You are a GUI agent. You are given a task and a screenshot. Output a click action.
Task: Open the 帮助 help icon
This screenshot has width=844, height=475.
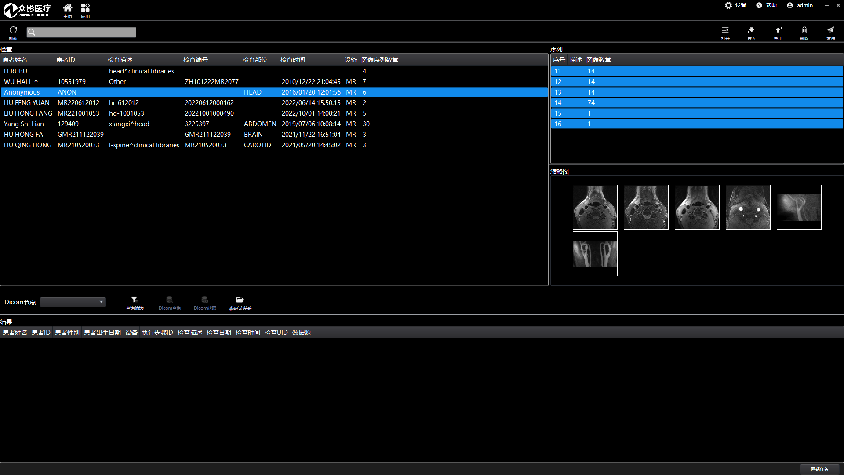click(766, 5)
